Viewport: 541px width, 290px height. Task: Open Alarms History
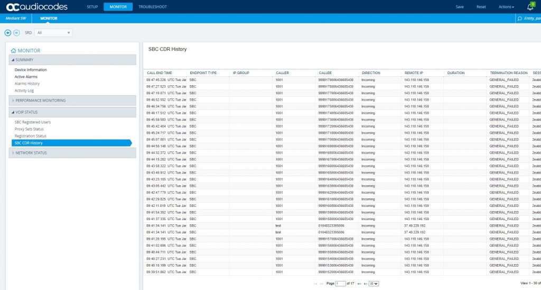27,84
